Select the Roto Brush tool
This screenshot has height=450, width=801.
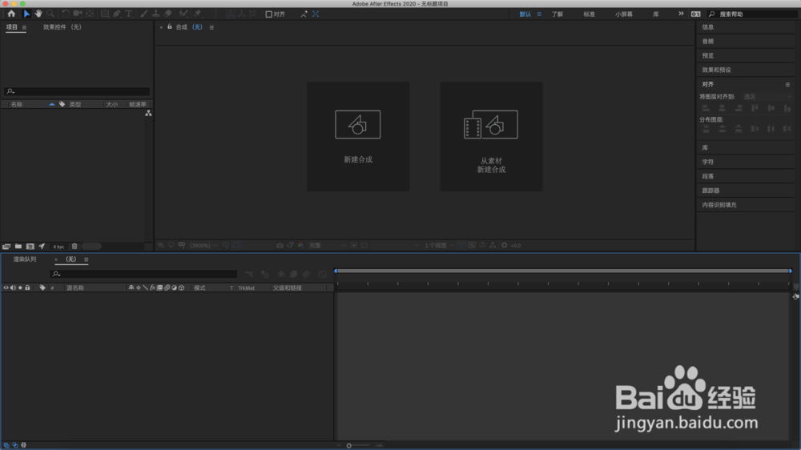(183, 14)
